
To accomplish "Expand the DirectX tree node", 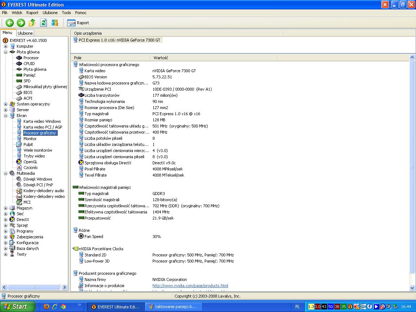I will 5,220.
